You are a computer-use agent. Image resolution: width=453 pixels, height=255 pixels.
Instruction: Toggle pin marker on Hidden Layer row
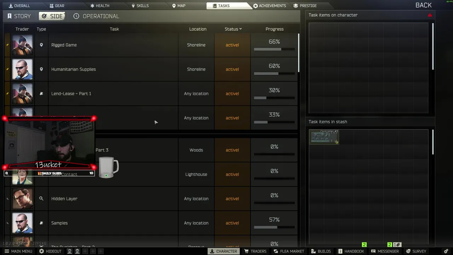(x=7, y=199)
